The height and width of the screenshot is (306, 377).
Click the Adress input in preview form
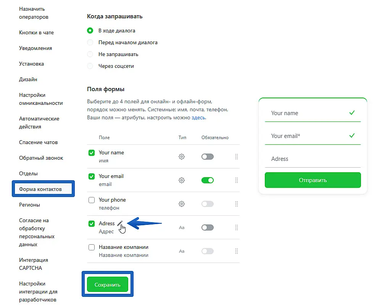click(313, 159)
